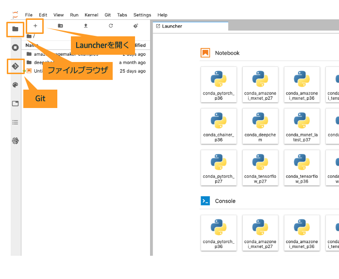Click the Git clone toolbar icon

pos(136,26)
